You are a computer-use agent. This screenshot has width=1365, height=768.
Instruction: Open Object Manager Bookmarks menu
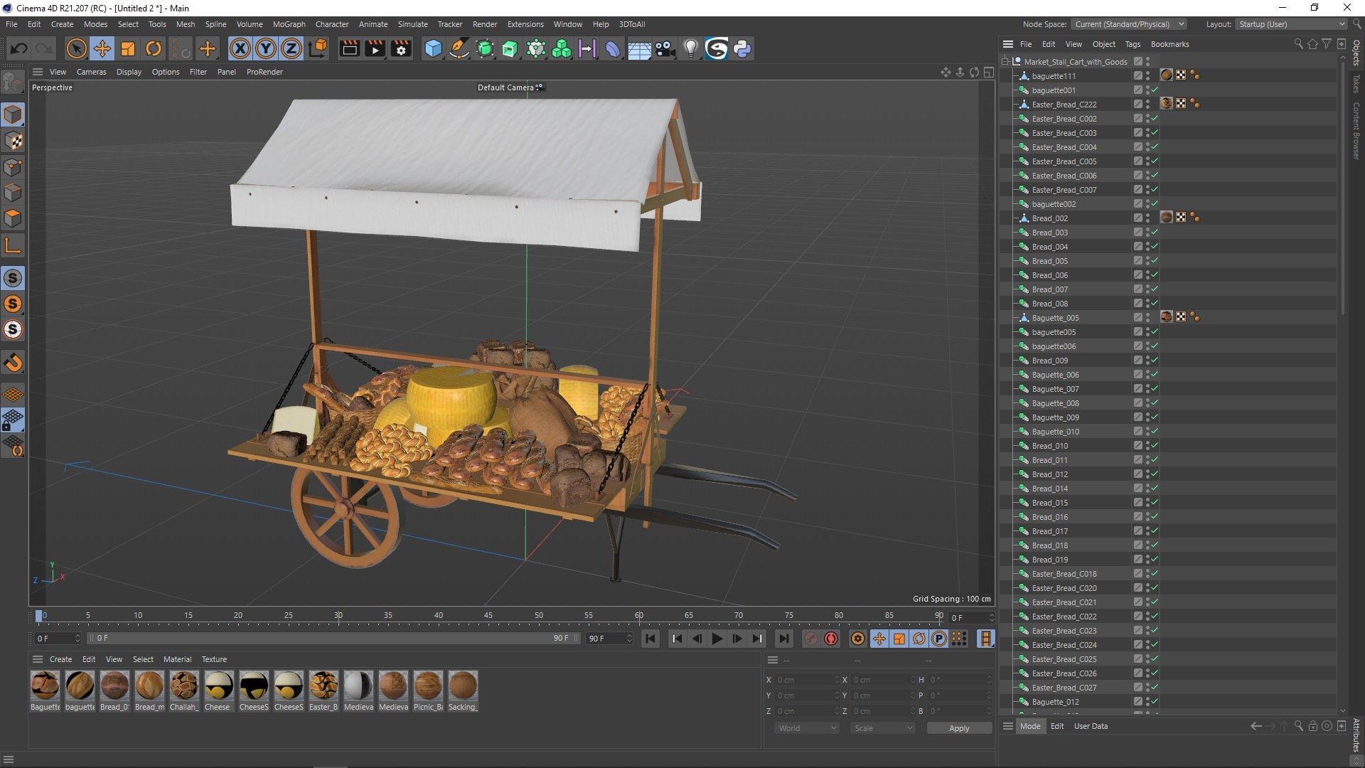point(1169,44)
